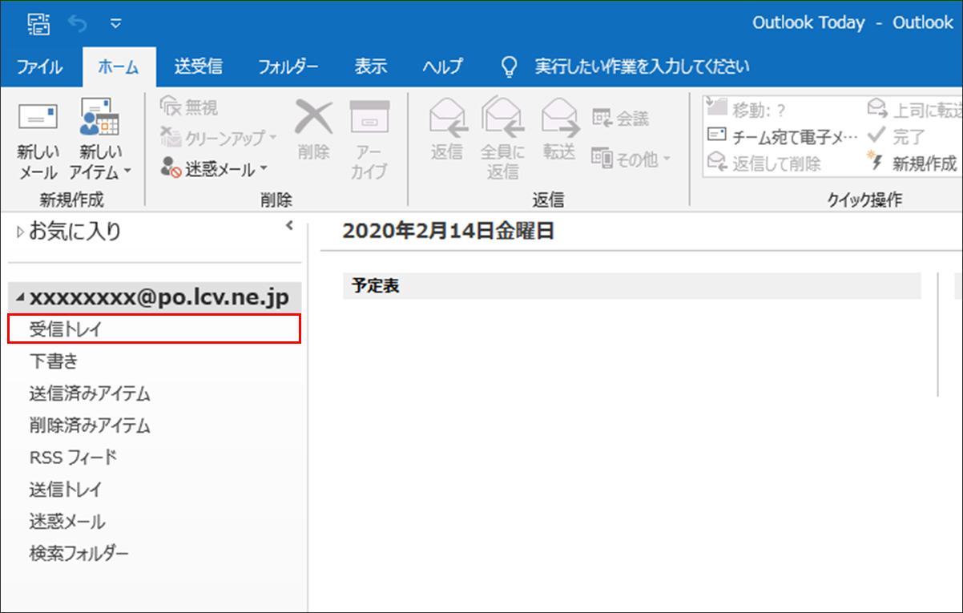This screenshot has height=613, width=963.
Task: Click the Reply All (全員に返信) icon
Action: pyautogui.click(x=502, y=120)
